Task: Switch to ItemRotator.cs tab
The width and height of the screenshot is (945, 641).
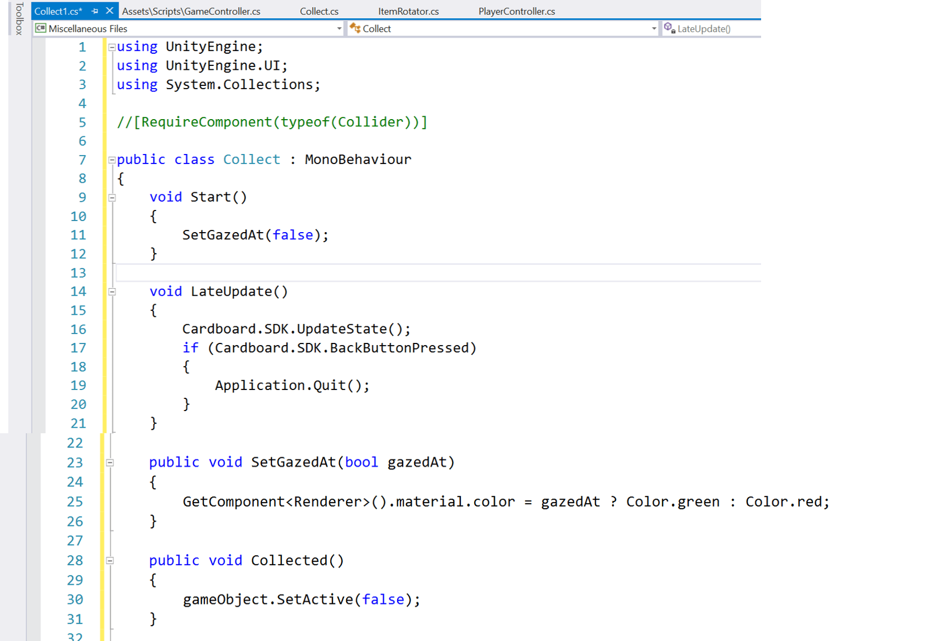Action: coord(408,11)
